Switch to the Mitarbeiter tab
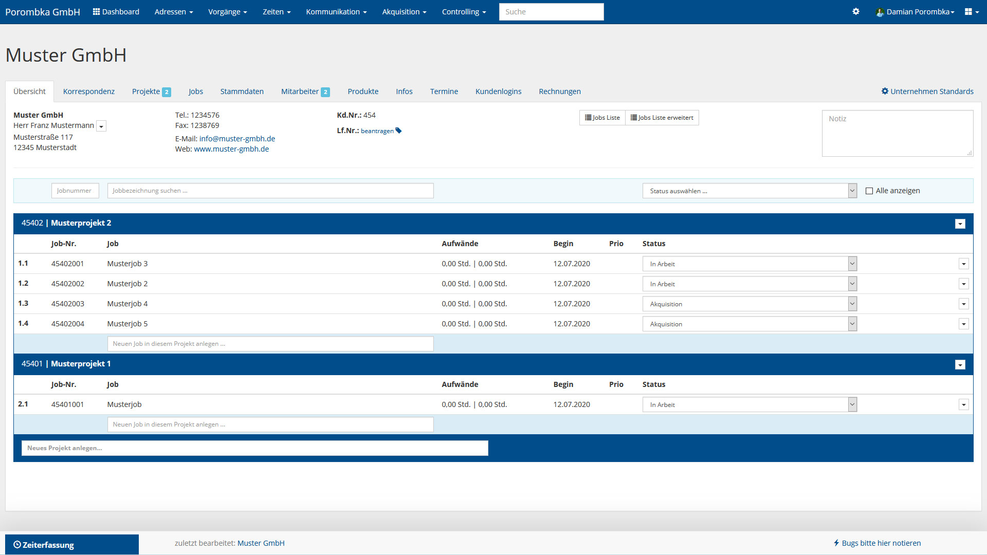Image resolution: width=987 pixels, height=555 pixels. (305, 91)
